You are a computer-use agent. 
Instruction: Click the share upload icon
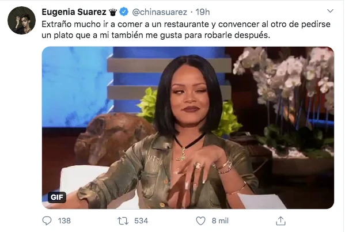[x=280, y=220]
